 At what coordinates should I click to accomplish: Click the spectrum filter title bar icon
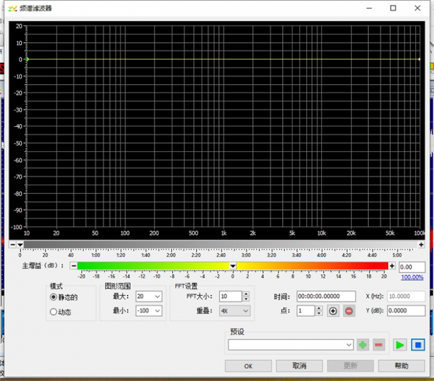[x=13, y=8]
